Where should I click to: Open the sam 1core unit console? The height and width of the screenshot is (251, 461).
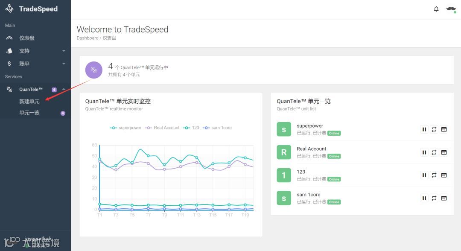pos(444,198)
